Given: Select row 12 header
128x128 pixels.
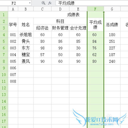Looking at the screenshot, I should point(4,88).
